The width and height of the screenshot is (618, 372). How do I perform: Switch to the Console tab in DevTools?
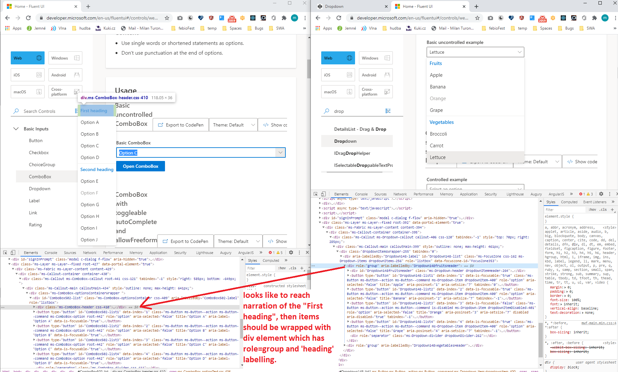[51, 252]
